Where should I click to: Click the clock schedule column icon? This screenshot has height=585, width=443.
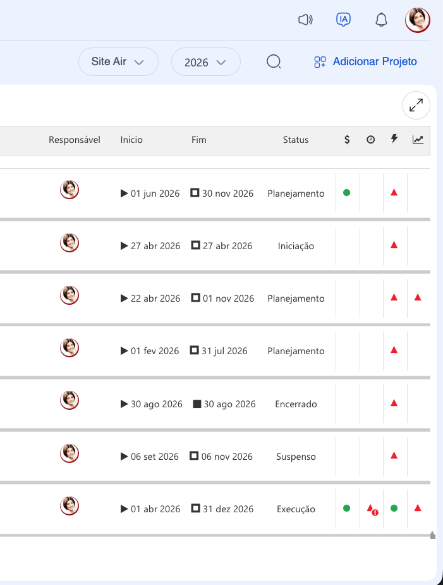point(371,140)
